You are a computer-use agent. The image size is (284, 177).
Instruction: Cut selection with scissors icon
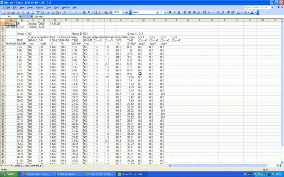48,12
